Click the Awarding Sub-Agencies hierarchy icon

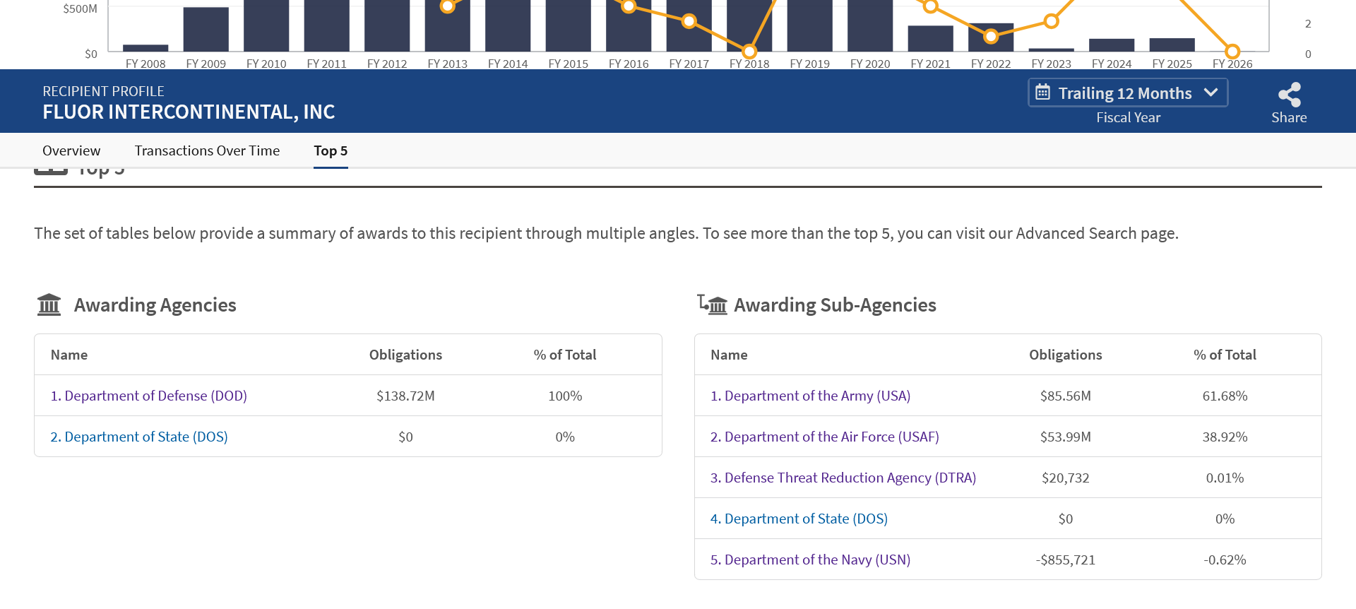[712, 304]
